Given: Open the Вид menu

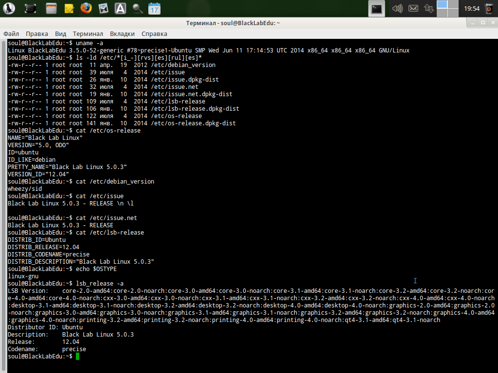Looking at the screenshot, I should pos(60,34).
